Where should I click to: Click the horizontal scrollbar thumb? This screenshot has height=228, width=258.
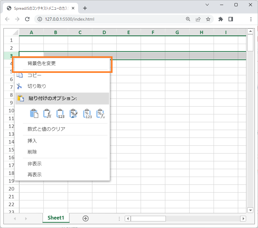148,219
